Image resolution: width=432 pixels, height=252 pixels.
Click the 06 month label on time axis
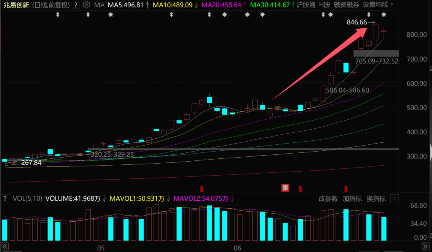[238, 248]
